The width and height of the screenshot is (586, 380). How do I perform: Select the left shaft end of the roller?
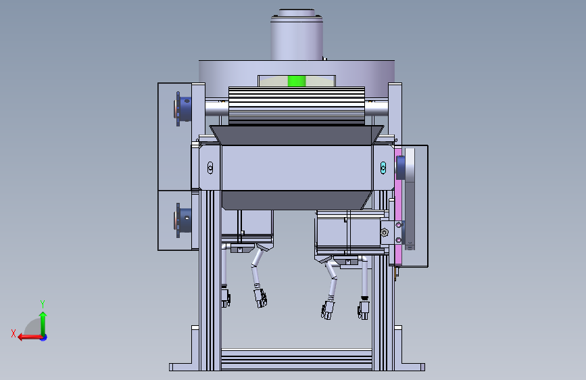click(x=217, y=108)
